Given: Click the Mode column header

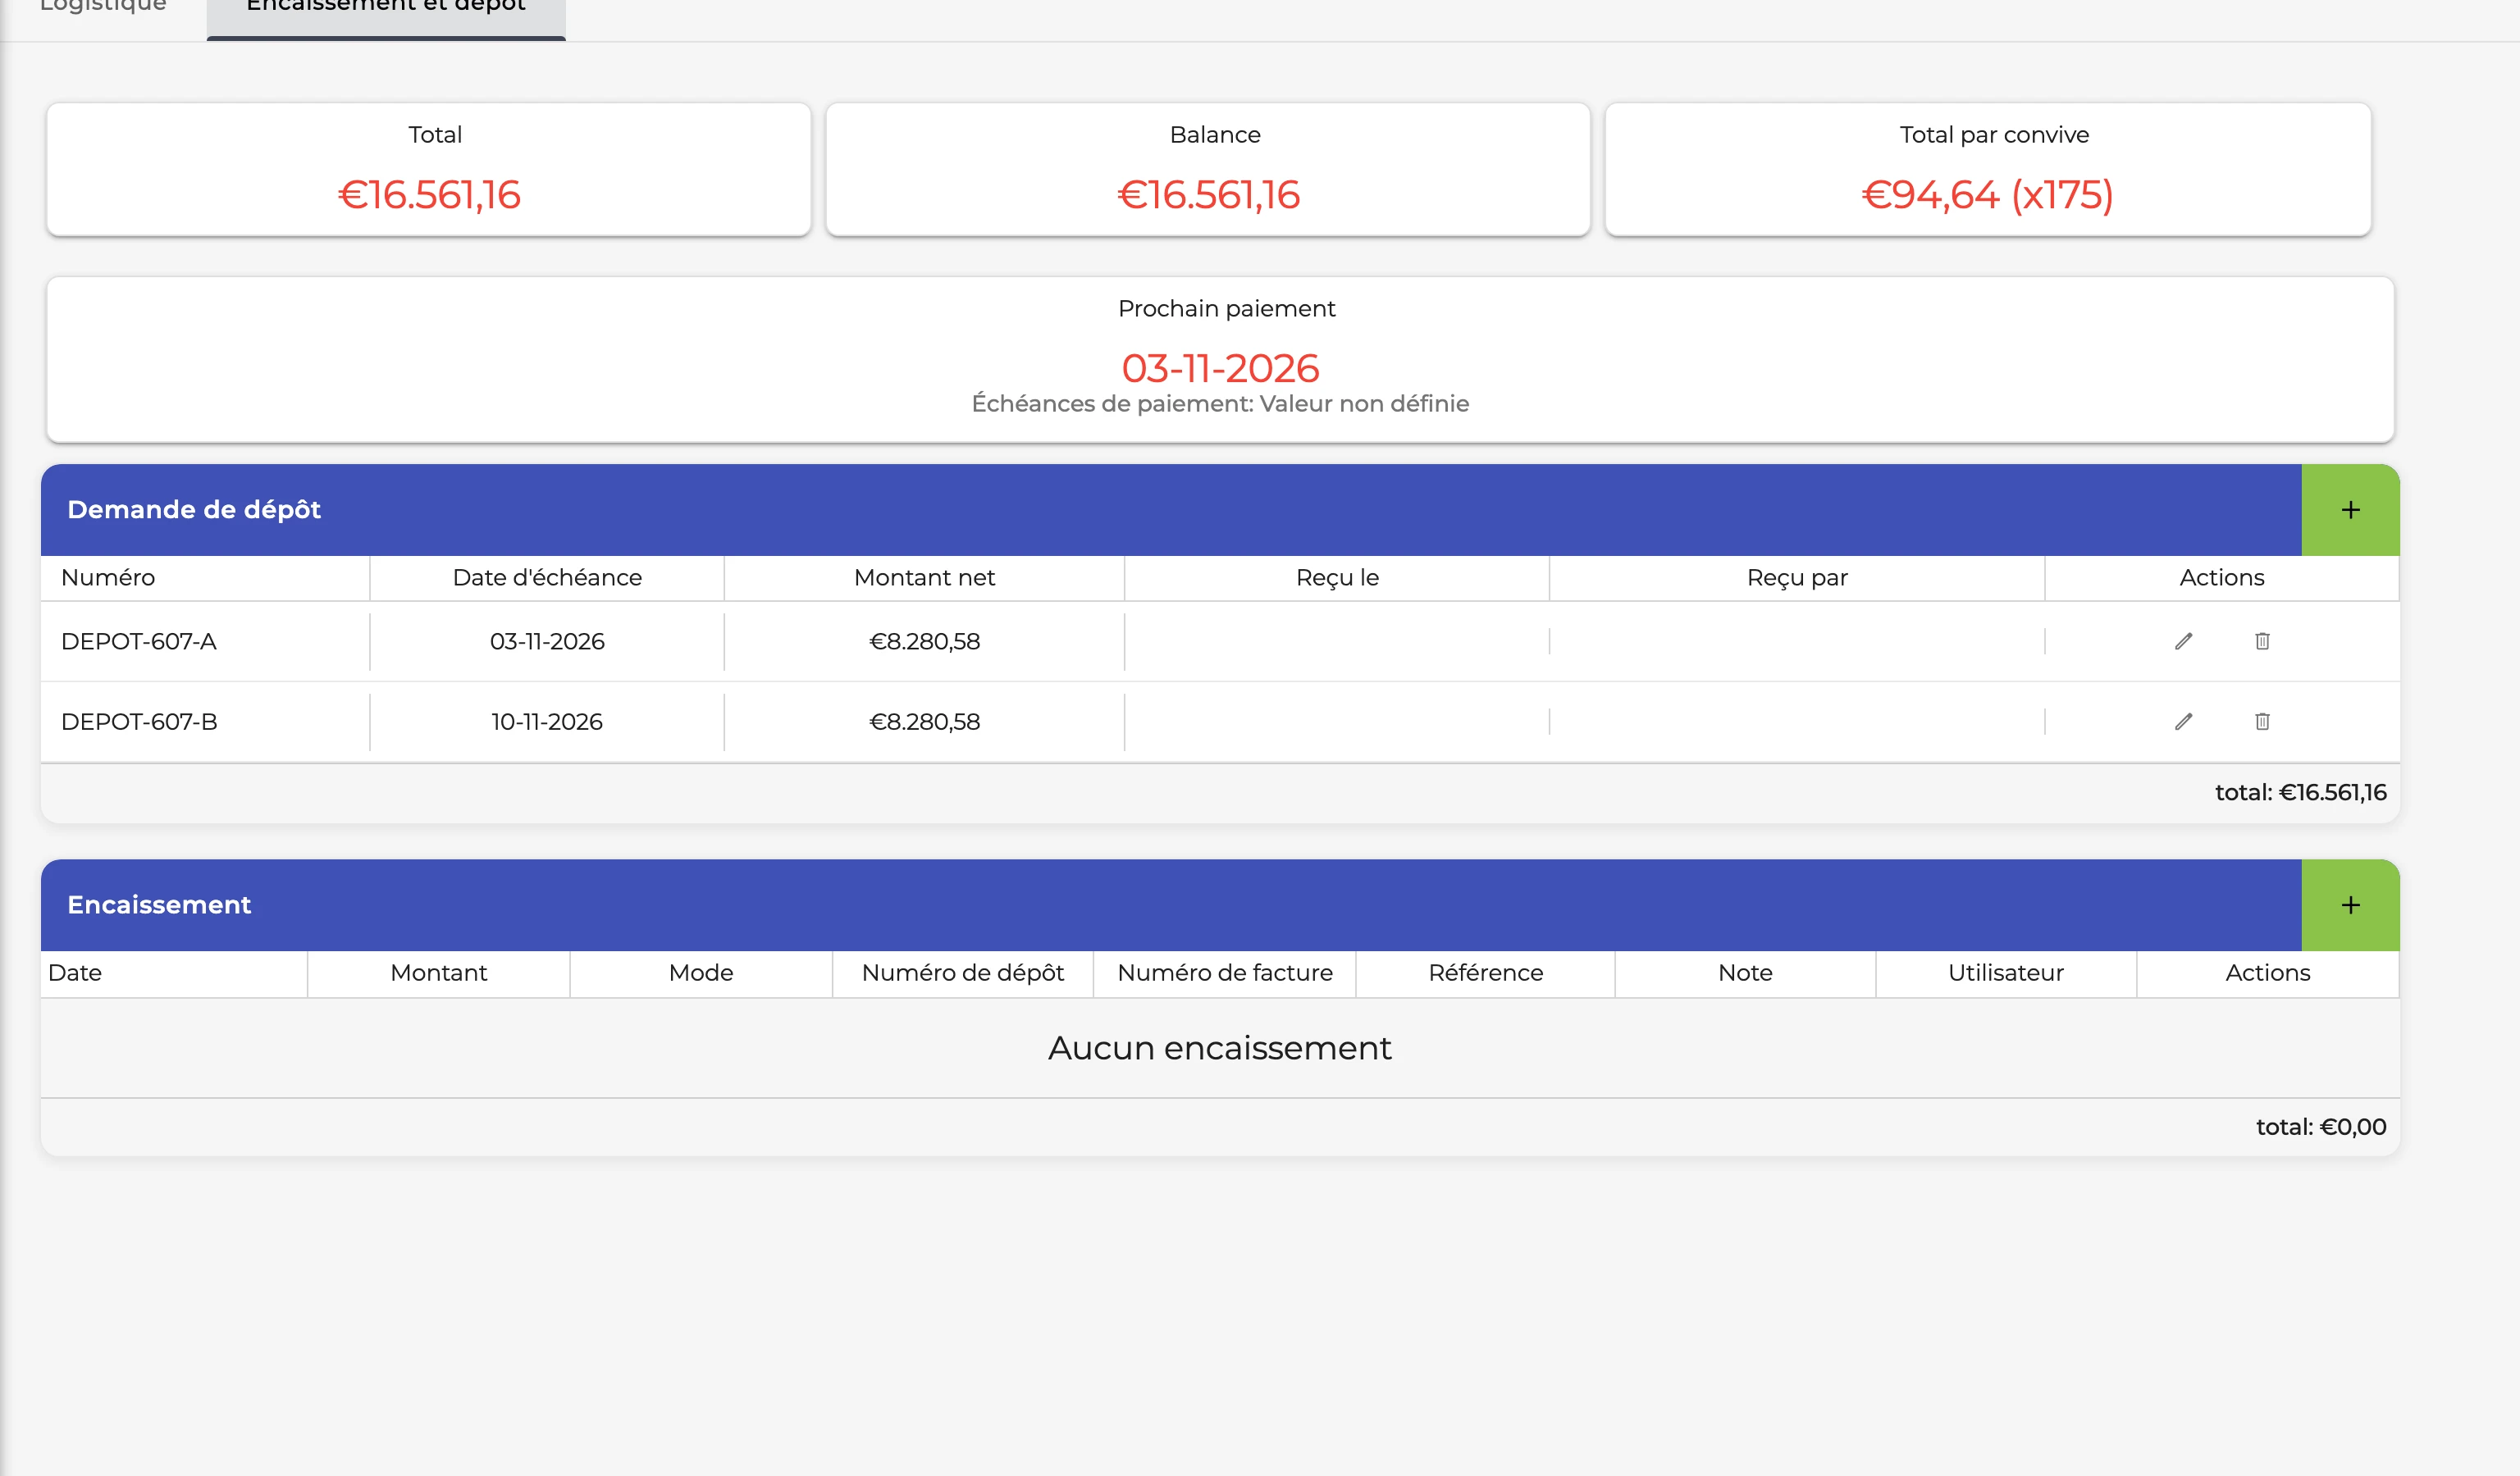Looking at the screenshot, I should pos(701,973).
